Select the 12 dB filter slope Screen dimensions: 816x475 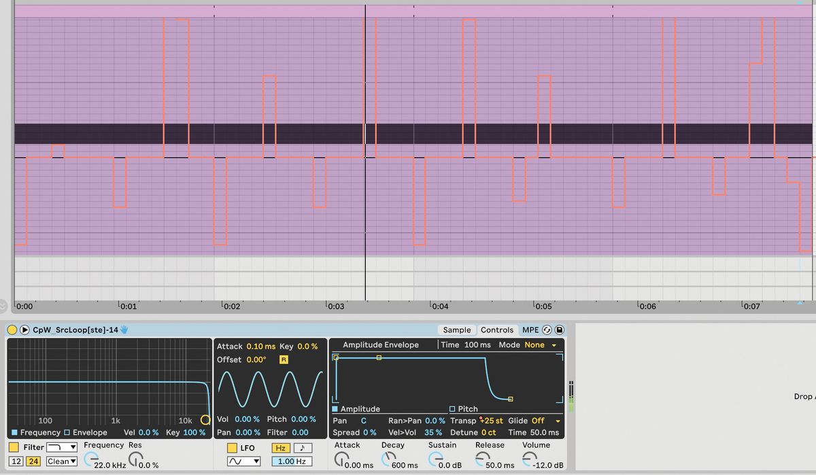click(16, 461)
